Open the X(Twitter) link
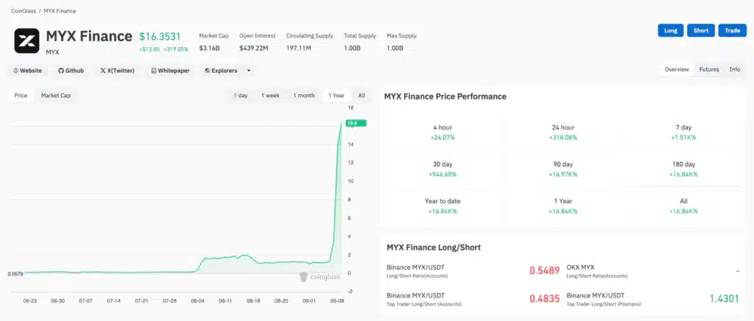 pyautogui.click(x=117, y=71)
